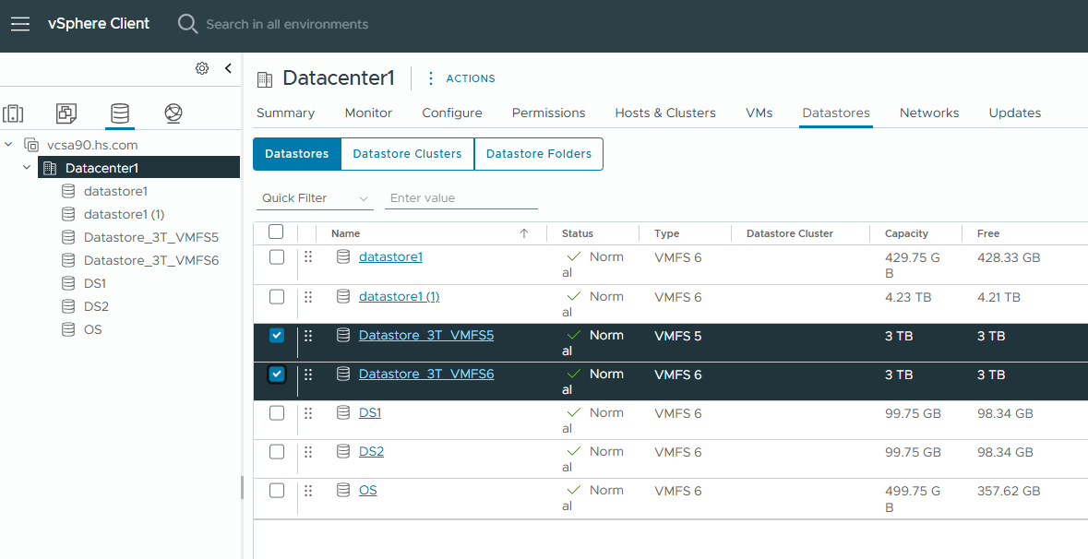
Task: Open the Hosts & Clusters tab
Action: click(665, 113)
